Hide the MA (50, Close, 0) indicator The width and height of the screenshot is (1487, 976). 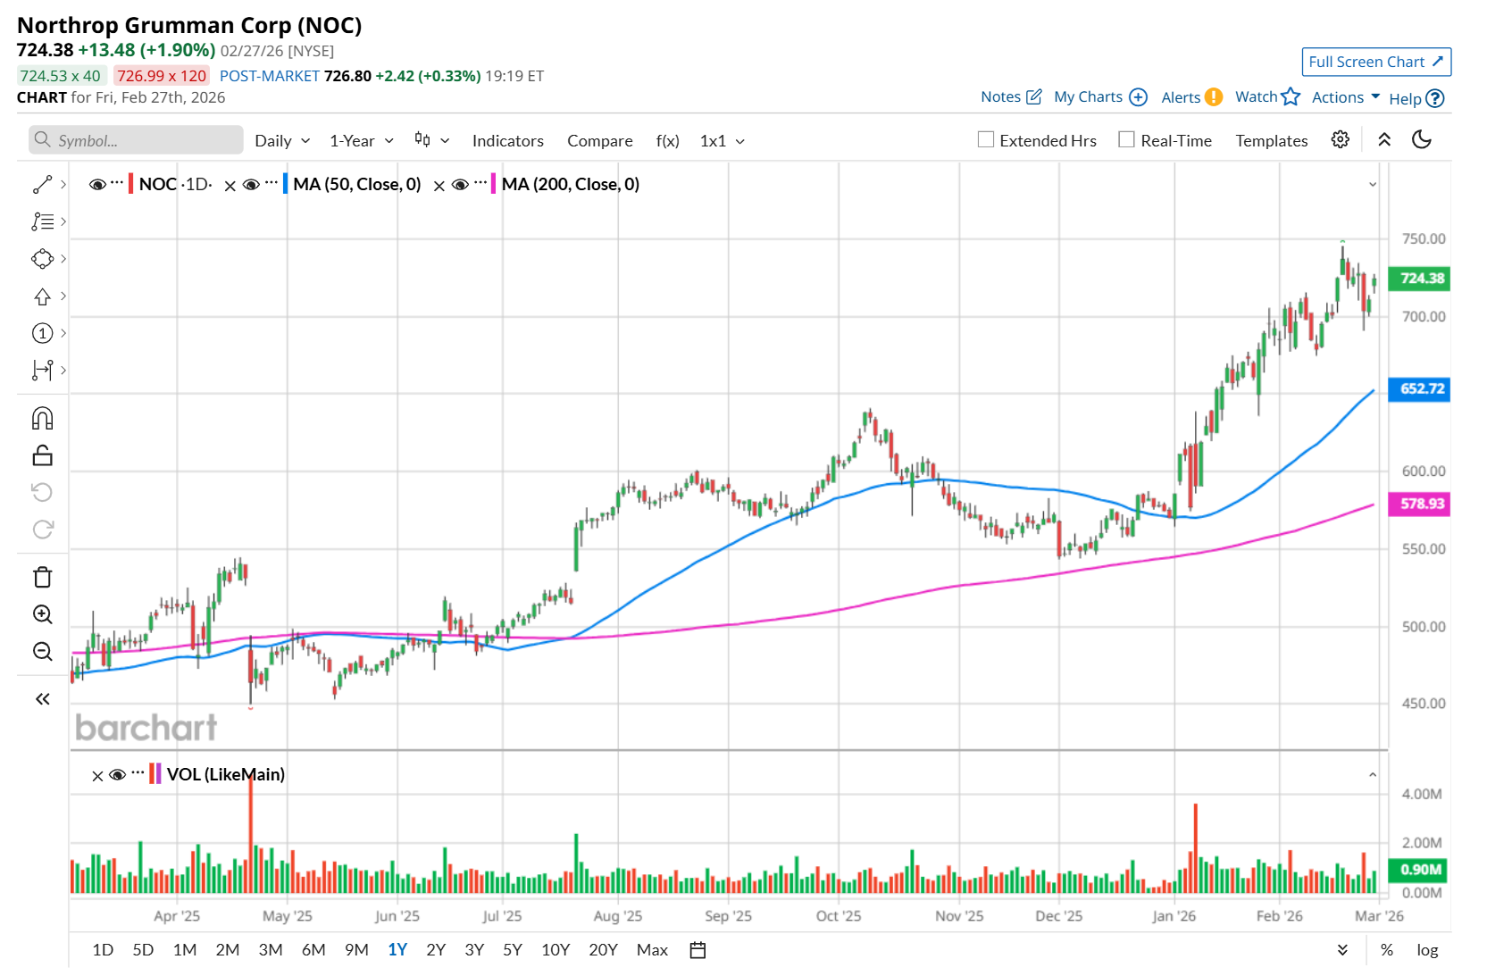coord(252,185)
